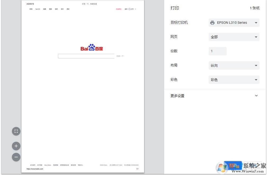Click the 抗击肺炎 link in the preview
This screenshot has width=268, height=175.
[118, 9]
